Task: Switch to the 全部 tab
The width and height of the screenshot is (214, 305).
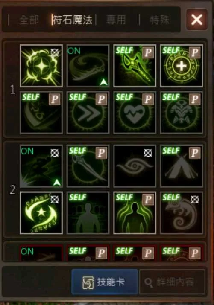Action: click(x=29, y=20)
